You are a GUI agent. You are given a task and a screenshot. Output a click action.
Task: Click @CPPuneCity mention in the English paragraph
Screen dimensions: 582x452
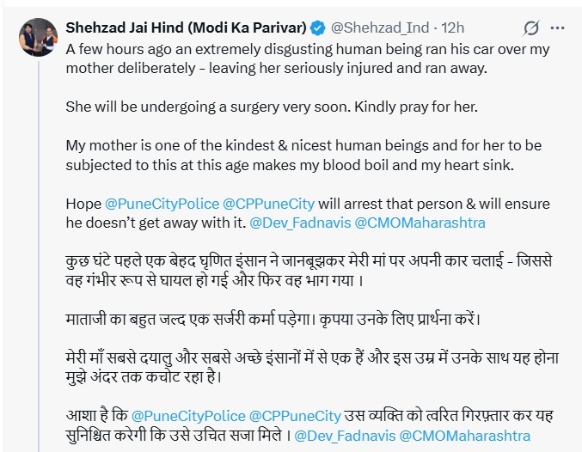(x=267, y=205)
